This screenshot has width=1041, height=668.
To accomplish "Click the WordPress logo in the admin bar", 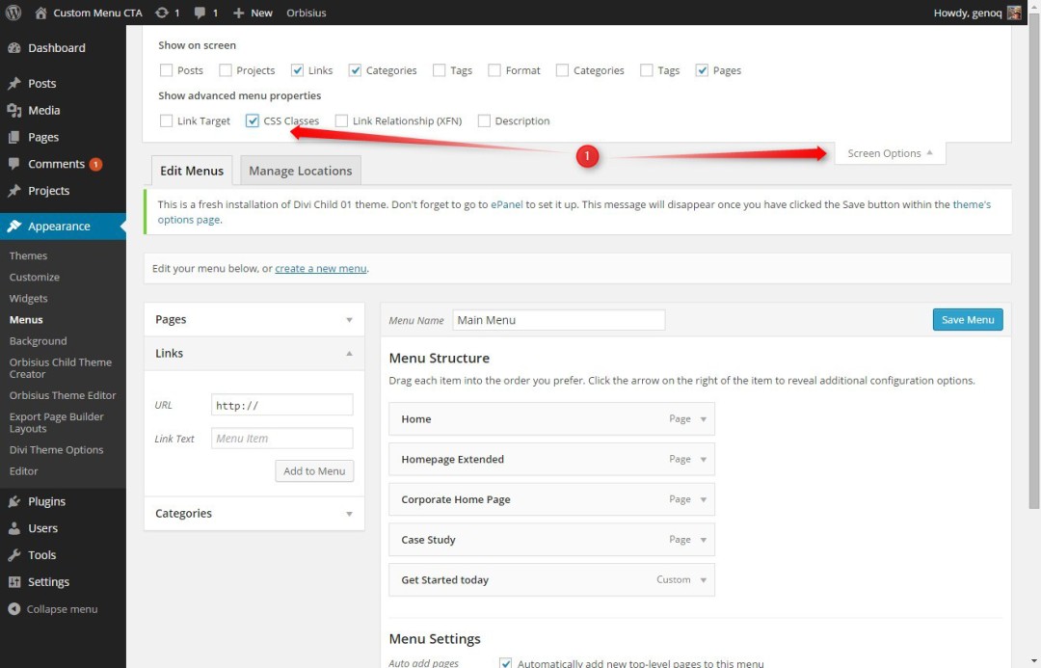I will [x=12, y=13].
